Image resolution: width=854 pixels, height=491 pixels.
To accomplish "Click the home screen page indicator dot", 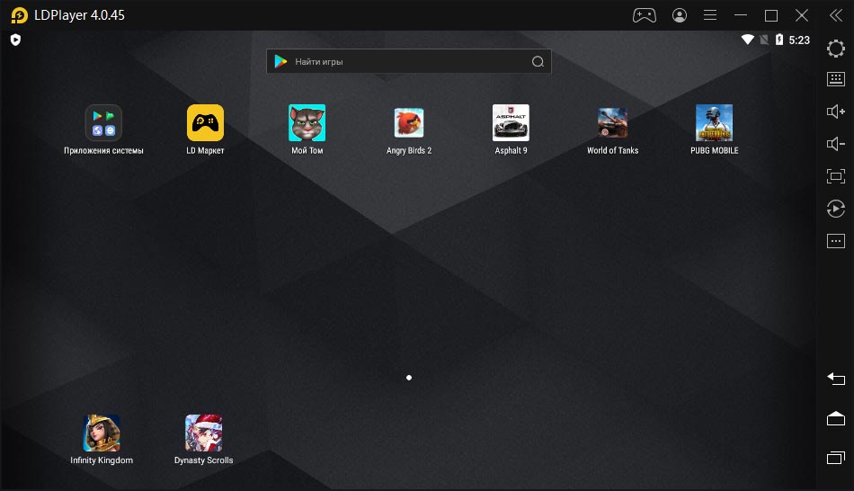I will point(409,378).
